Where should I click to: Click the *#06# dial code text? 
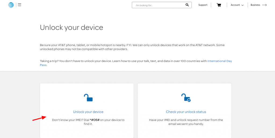coord(95,120)
